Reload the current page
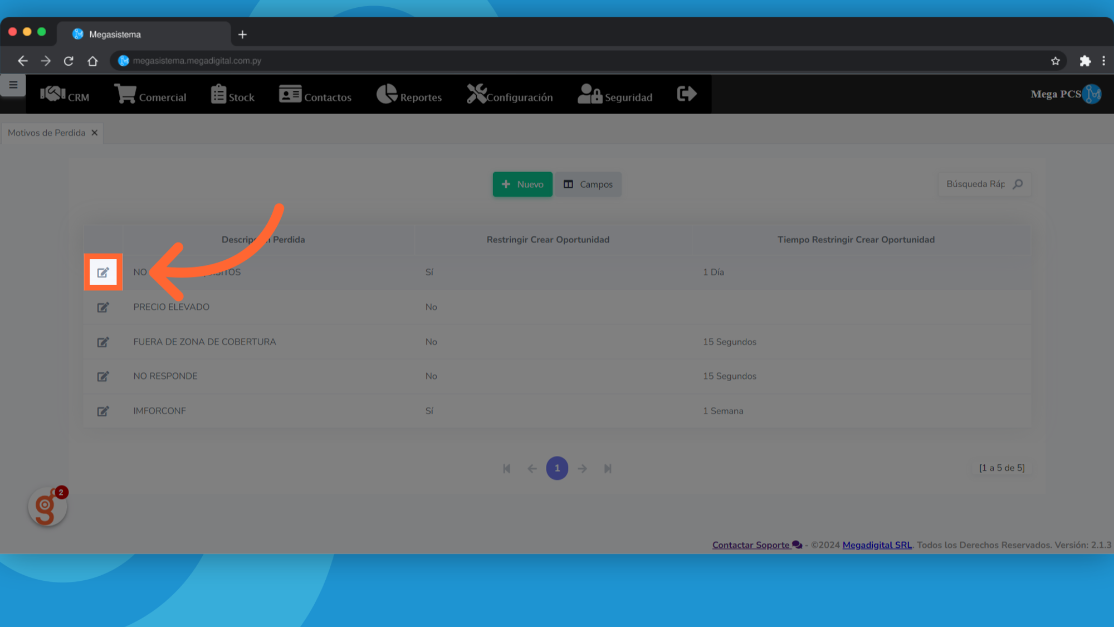 click(x=69, y=61)
